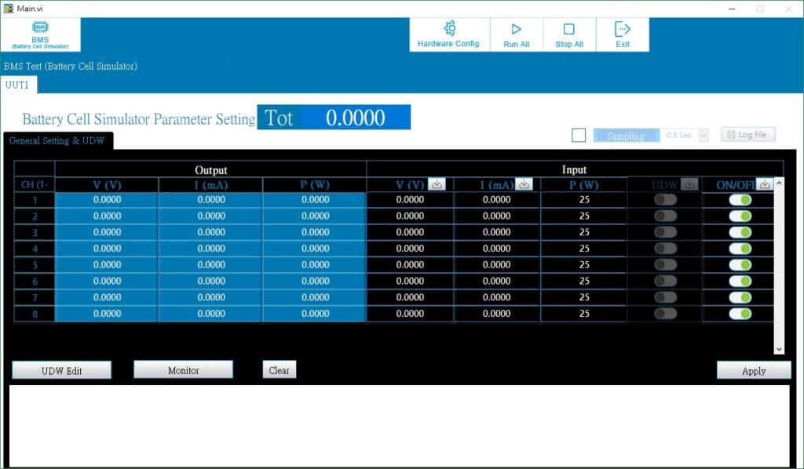The width and height of the screenshot is (804, 469).
Task: Click the Exit icon in the toolbar
Action: [x=622, y=29]
